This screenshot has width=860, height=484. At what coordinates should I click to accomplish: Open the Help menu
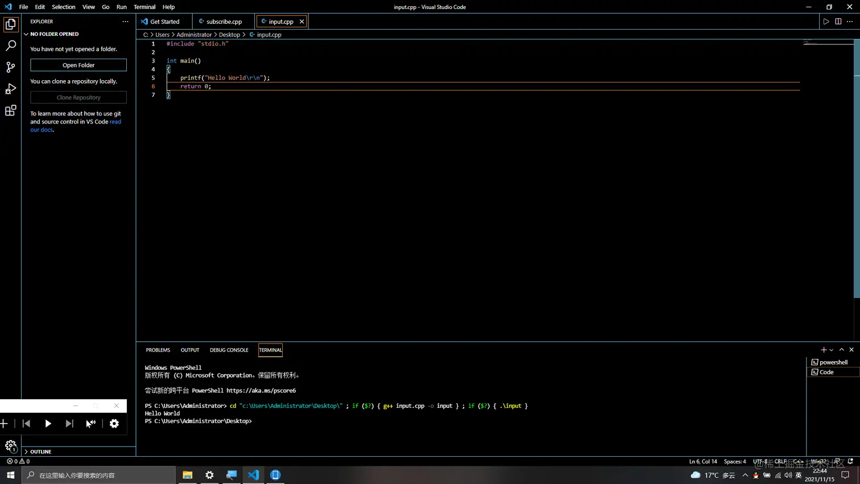click(168, 7)
